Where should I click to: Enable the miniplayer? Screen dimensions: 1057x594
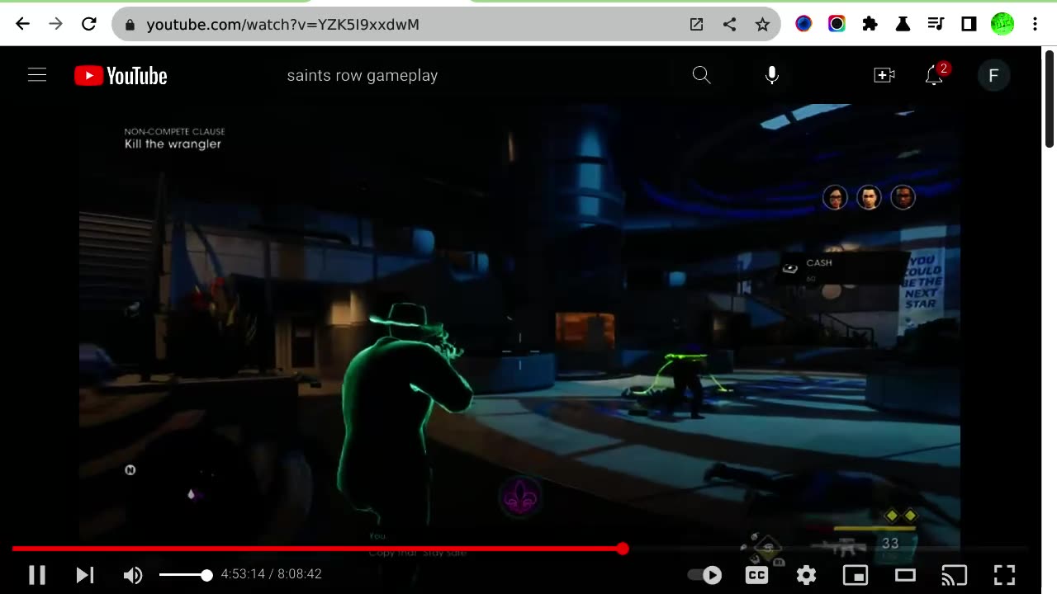(x=856, y=575)
